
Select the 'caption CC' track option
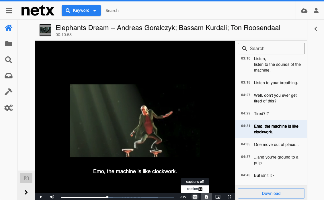(x=195, y=189)
